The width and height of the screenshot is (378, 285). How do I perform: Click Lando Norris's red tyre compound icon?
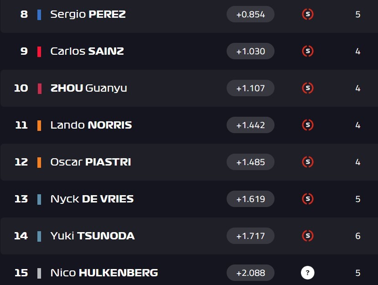click(x=308, y=125)
